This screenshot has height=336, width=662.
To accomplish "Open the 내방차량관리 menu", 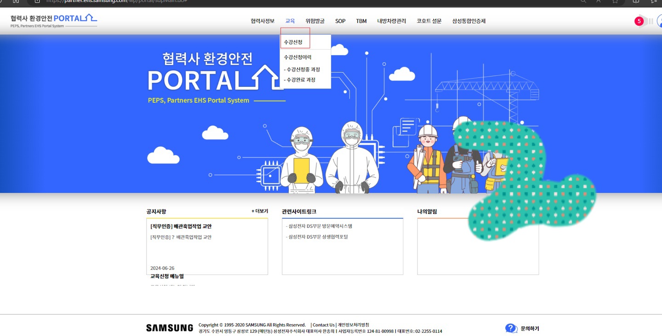I will pos(392,21).
